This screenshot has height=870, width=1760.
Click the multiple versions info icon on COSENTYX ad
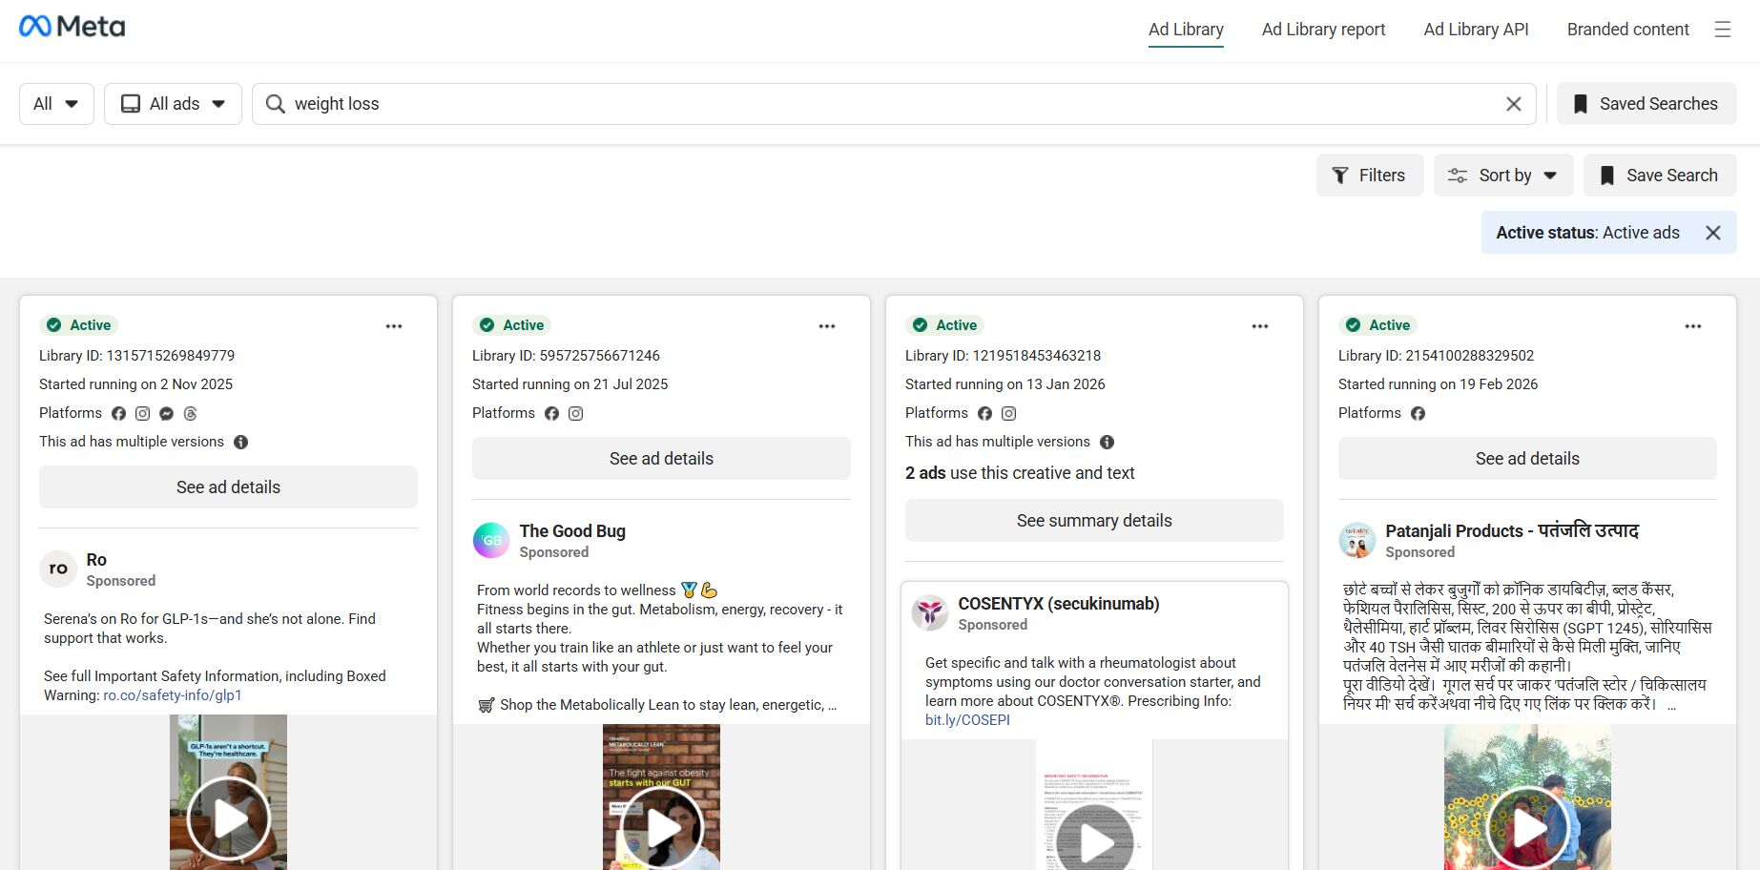pyautogui.click(x=1107, y=443)
